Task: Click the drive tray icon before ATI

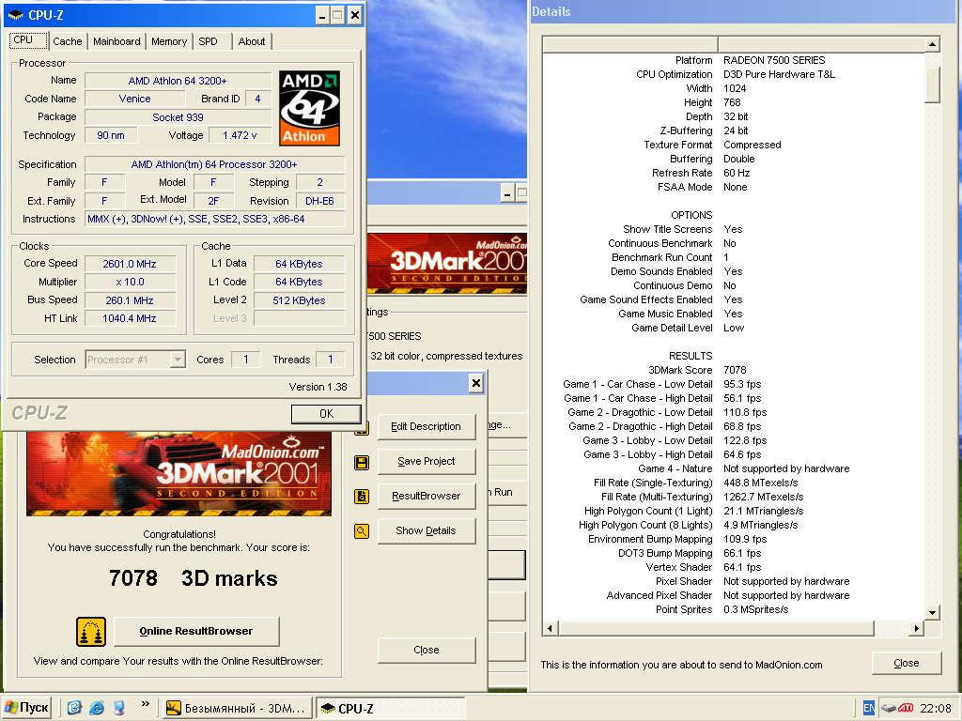Action: [x=889, y=708]
